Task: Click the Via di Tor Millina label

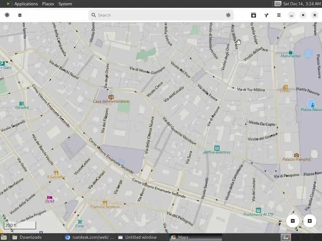Action: coord(251,89)
